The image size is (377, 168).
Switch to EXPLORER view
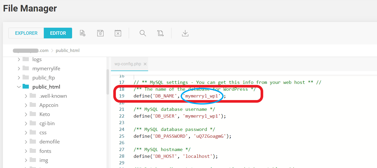(x=26, y=33)
